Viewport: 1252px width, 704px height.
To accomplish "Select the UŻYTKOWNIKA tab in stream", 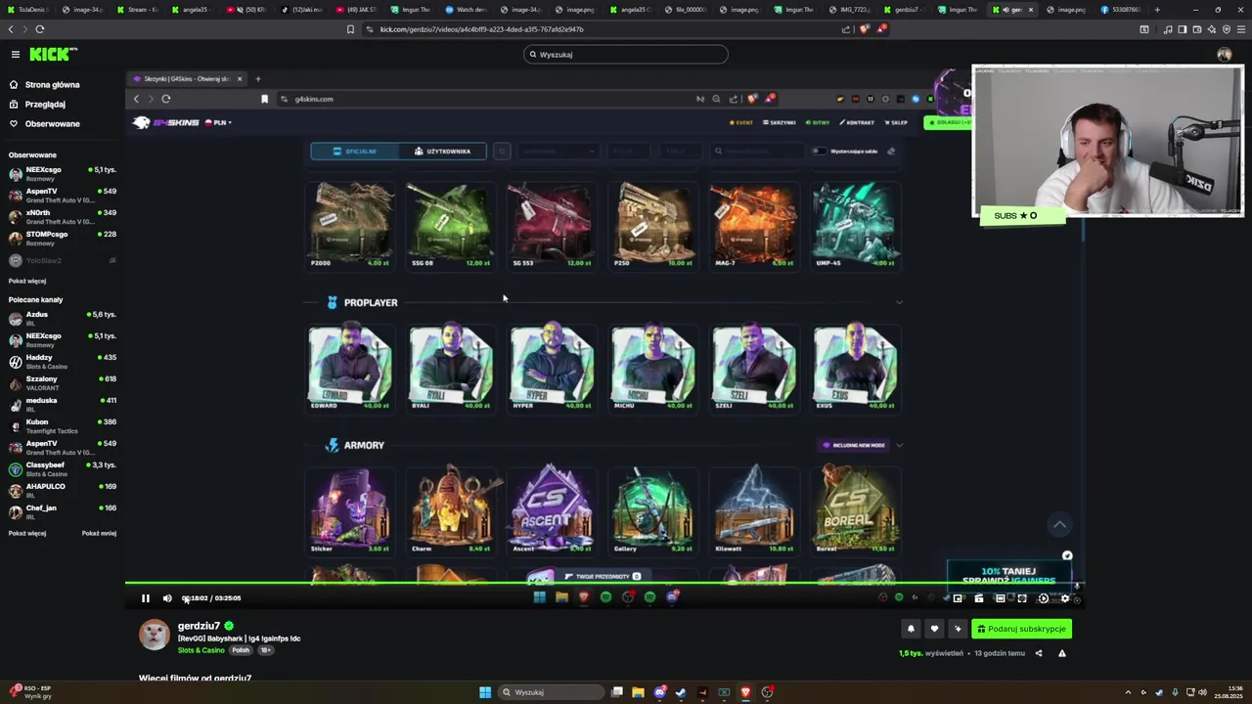I will pyautogui.click(x=442, y=152).
